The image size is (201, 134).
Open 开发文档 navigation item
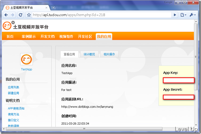[x=47, y=37]
